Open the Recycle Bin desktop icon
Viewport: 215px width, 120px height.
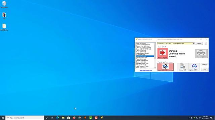[4, 4]
